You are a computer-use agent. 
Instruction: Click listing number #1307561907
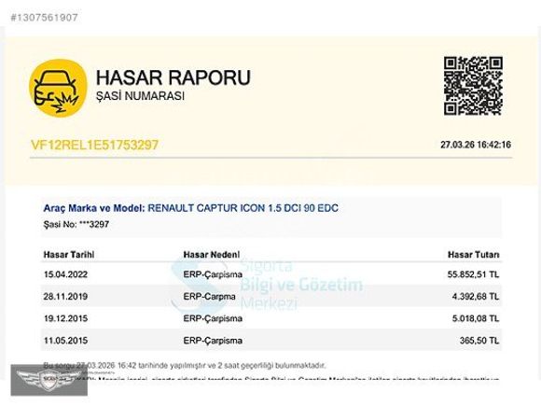44,17
